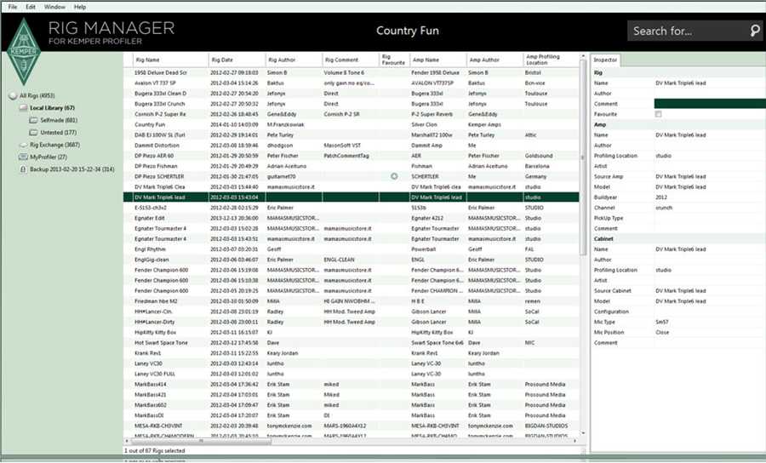Sort by Rig Date column header
Screen dimensions: 766x463
point(237,60)
